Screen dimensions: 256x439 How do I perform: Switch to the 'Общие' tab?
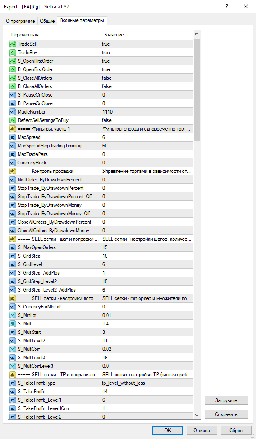[x=47, y=21]
